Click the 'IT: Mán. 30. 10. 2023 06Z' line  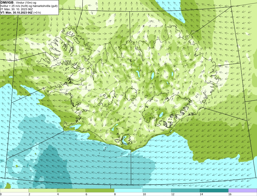coord(16,9)
